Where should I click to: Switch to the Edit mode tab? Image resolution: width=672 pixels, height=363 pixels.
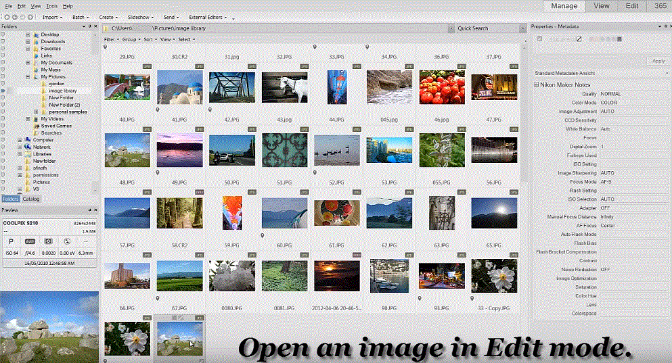[x=631, y=6]
